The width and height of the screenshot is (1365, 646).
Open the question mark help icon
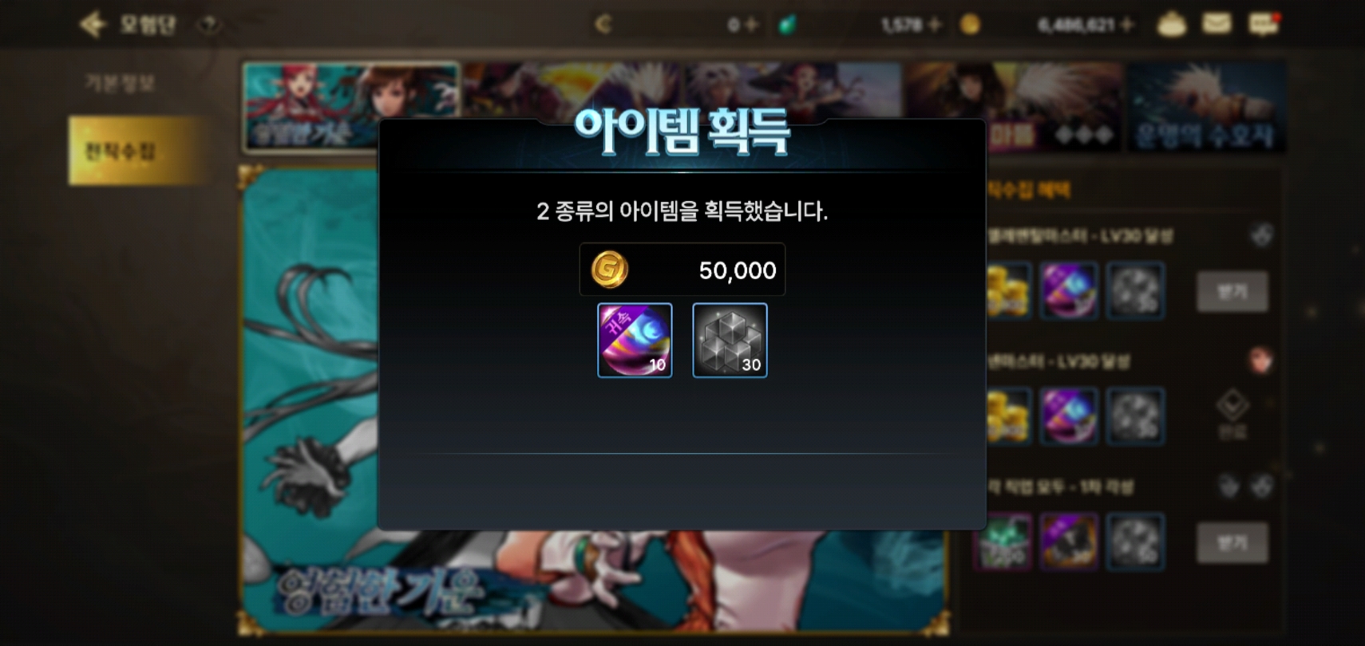pos(209,26)
